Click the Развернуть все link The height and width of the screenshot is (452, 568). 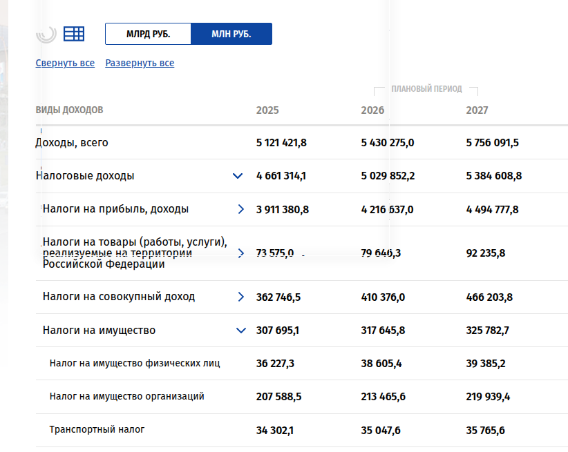click(x=140, y=63)
